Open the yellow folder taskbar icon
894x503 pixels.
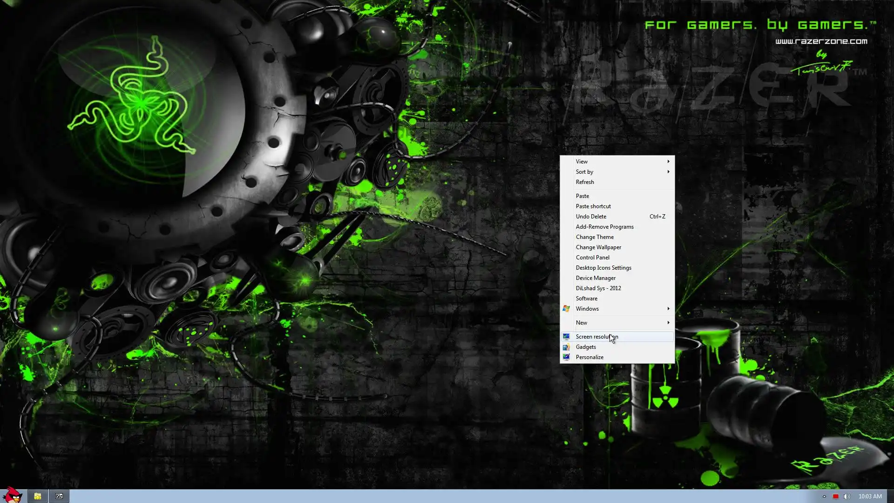(38, 496)
